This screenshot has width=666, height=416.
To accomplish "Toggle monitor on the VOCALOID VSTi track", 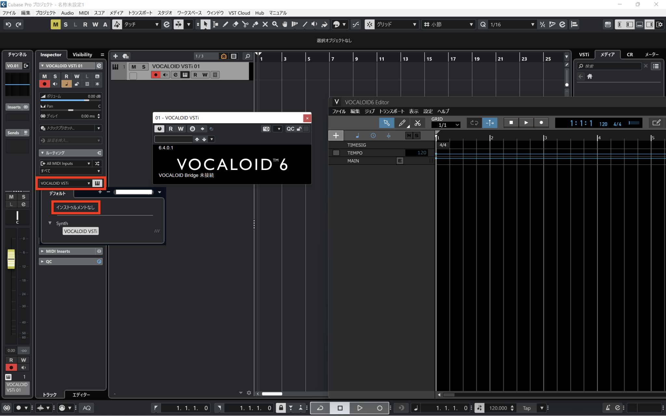I will 166,74.
